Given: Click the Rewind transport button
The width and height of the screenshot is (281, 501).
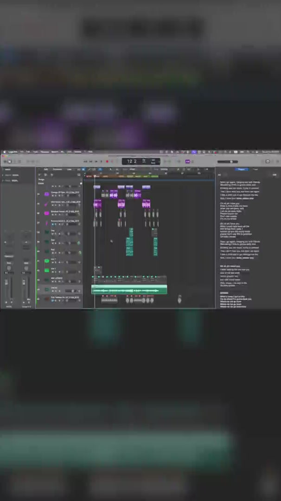Looking at the screenshot, I should pos(85,161).
